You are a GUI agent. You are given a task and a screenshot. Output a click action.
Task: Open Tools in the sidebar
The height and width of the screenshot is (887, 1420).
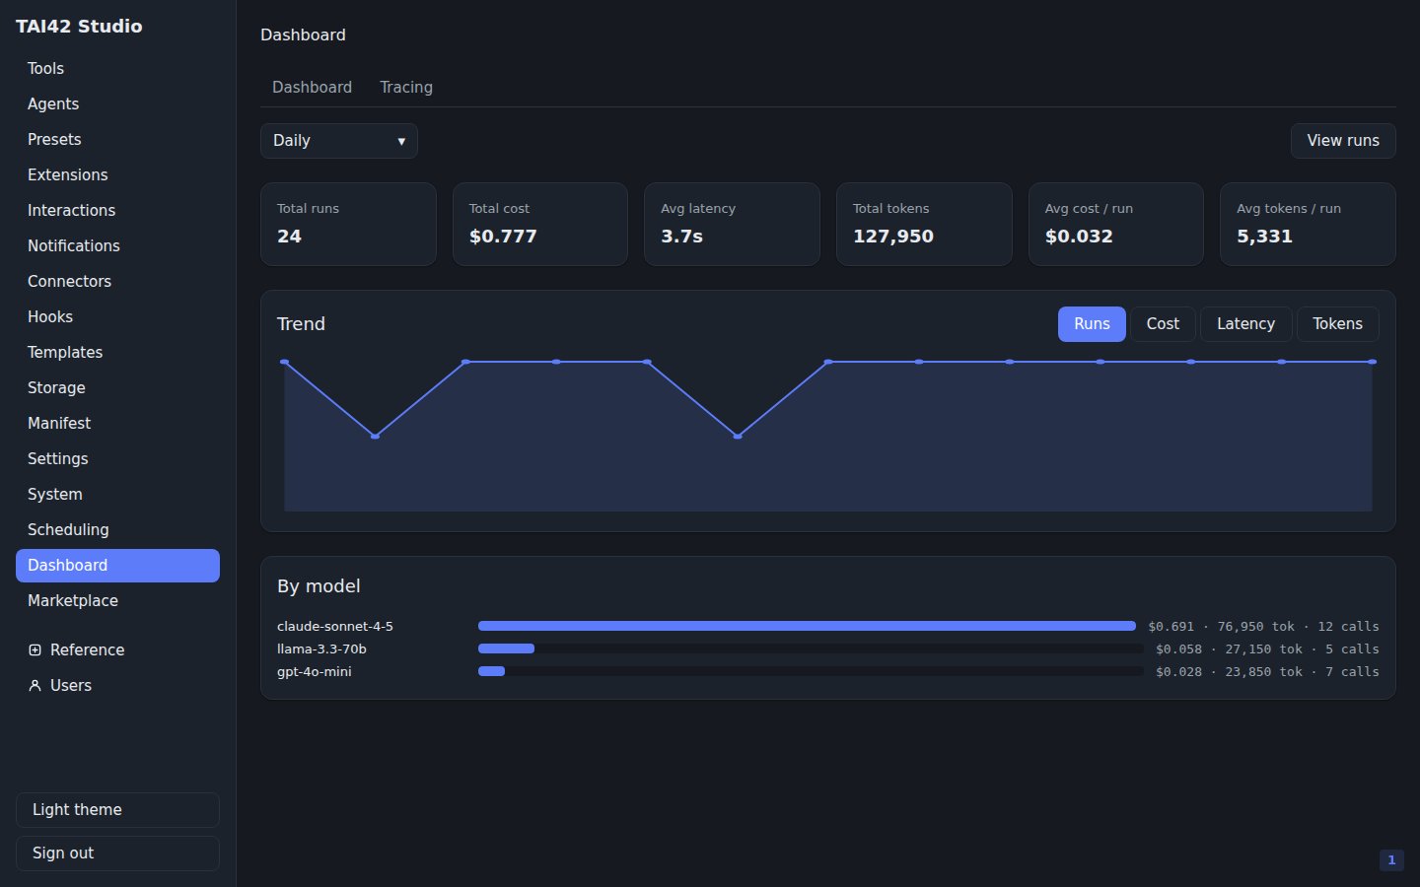click(x=117, y=68)
